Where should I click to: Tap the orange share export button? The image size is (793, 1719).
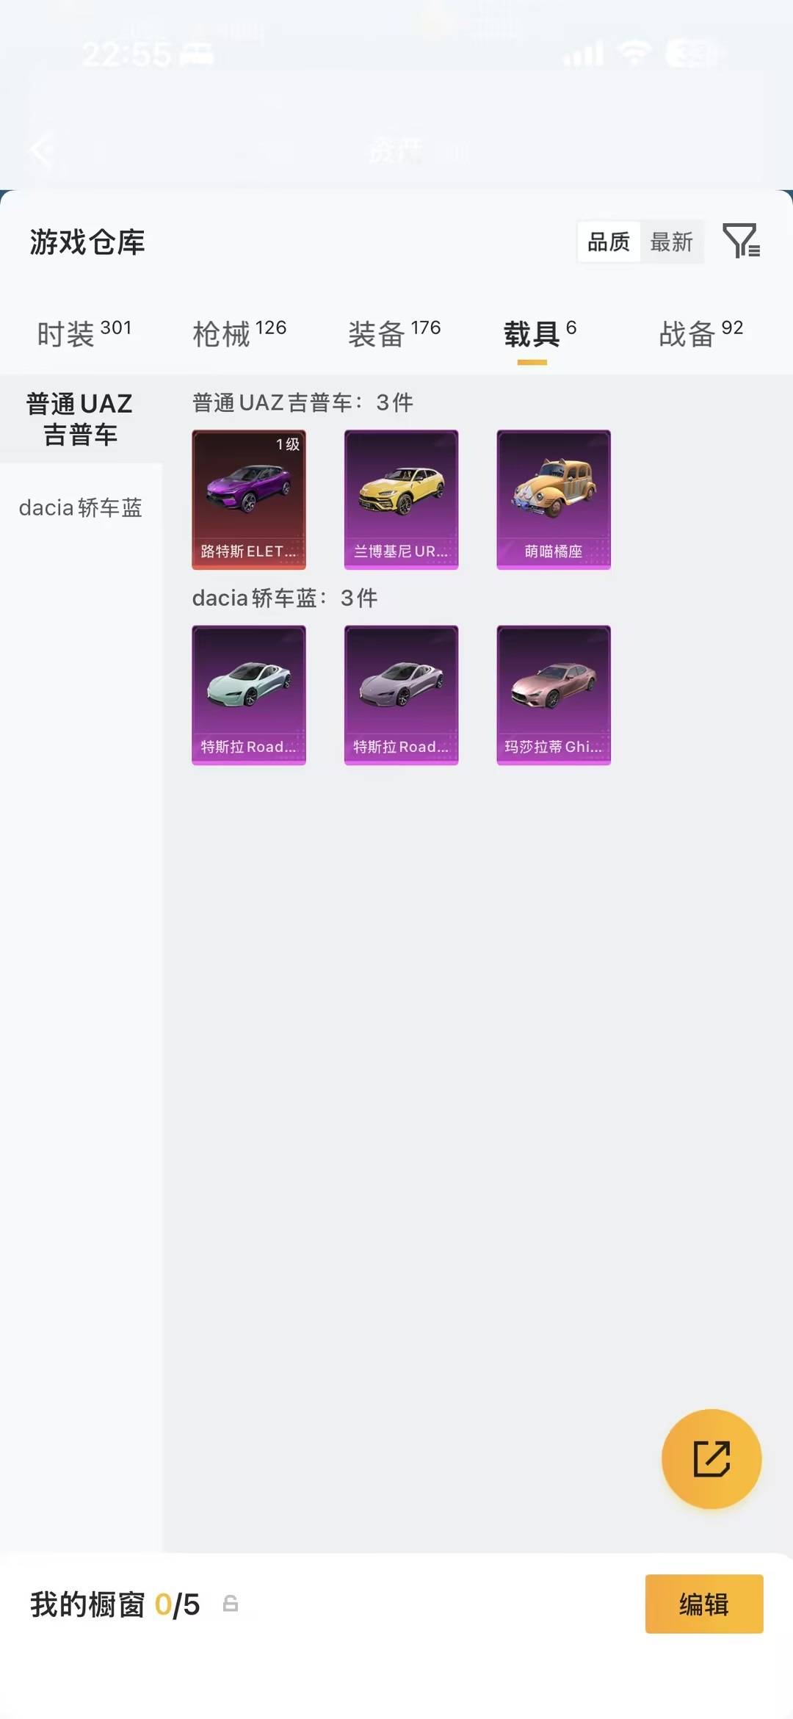click(x=711, y=1458)
